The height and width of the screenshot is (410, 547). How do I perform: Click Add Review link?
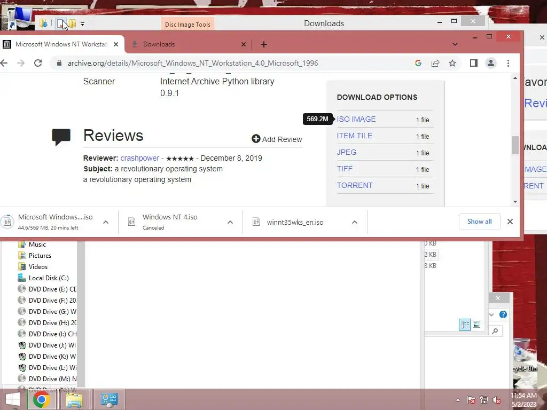[277, 139]
